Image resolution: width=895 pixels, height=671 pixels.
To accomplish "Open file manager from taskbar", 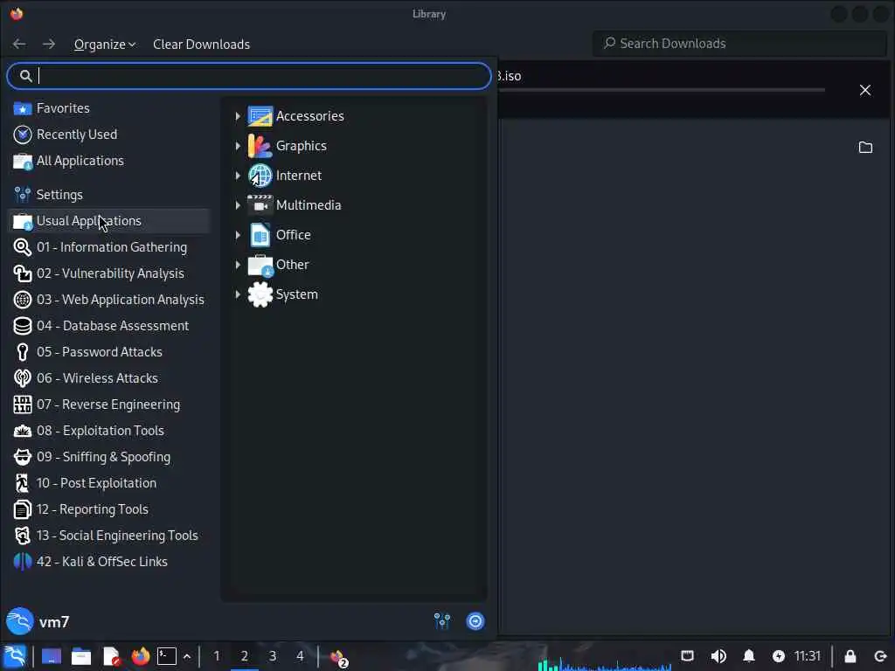I will coord(81,656).
